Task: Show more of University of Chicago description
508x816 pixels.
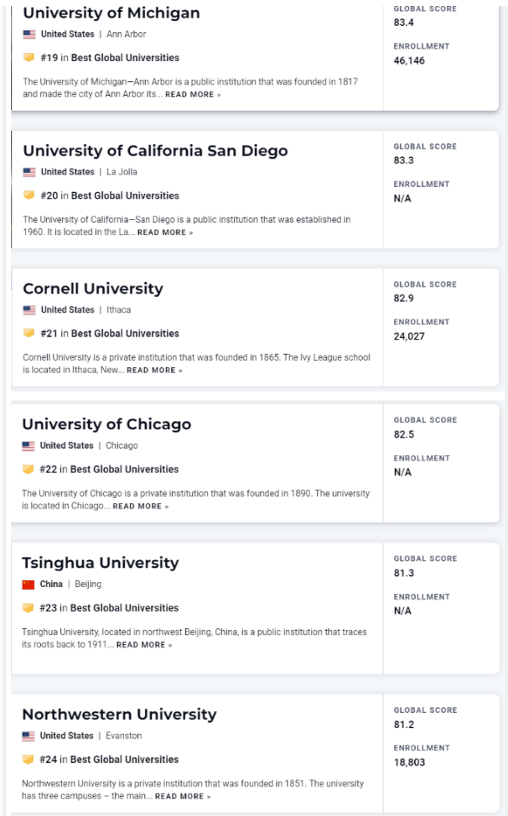Action: click(x=140, y=507)
